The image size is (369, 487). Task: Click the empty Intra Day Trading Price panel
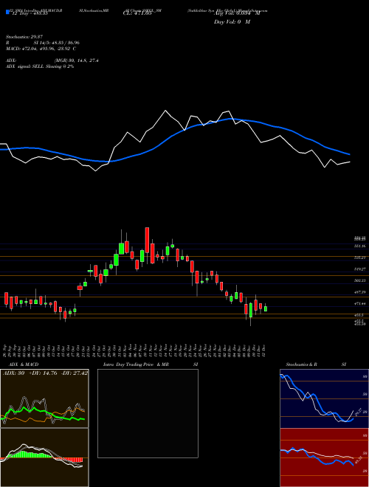(148, 413)
